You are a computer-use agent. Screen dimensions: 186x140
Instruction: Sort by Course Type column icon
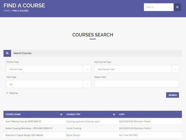point(114,114)
